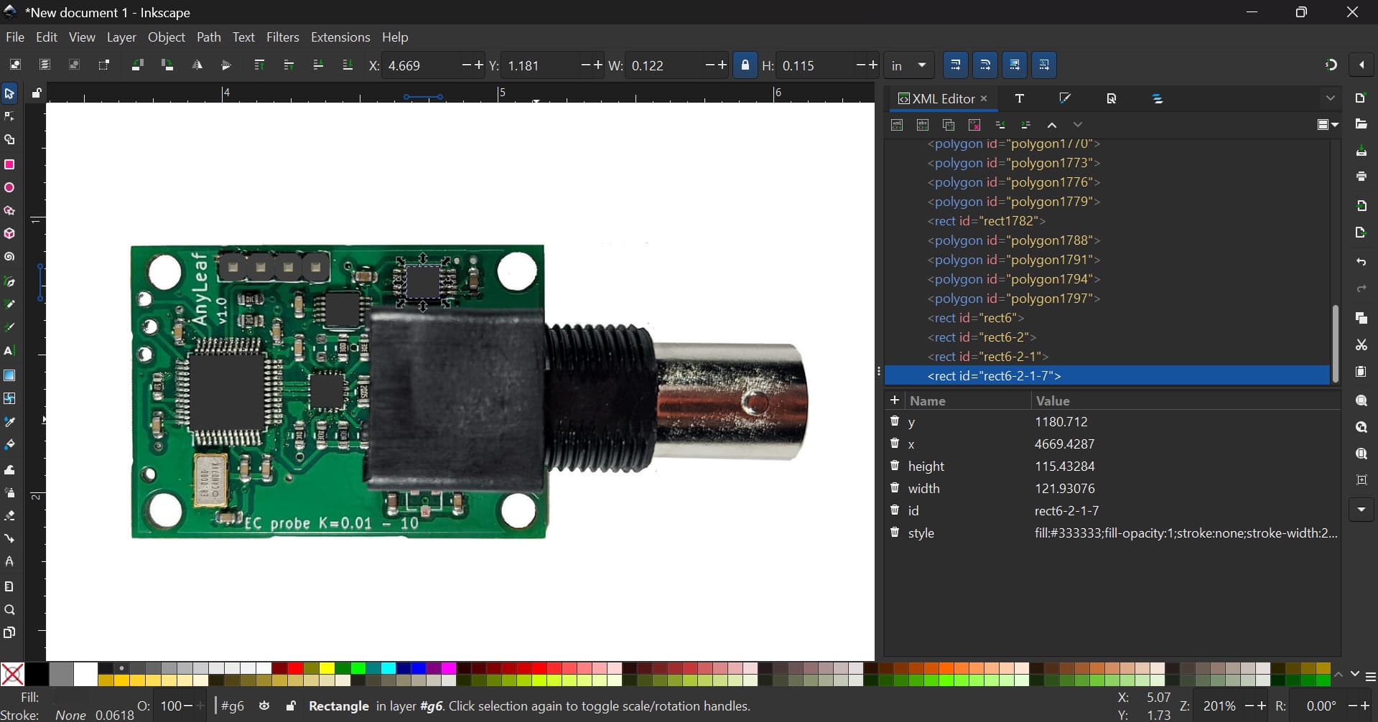Open the layer #g6 selector
This screenshot has height=722, width=1378.
click(233, 706)
